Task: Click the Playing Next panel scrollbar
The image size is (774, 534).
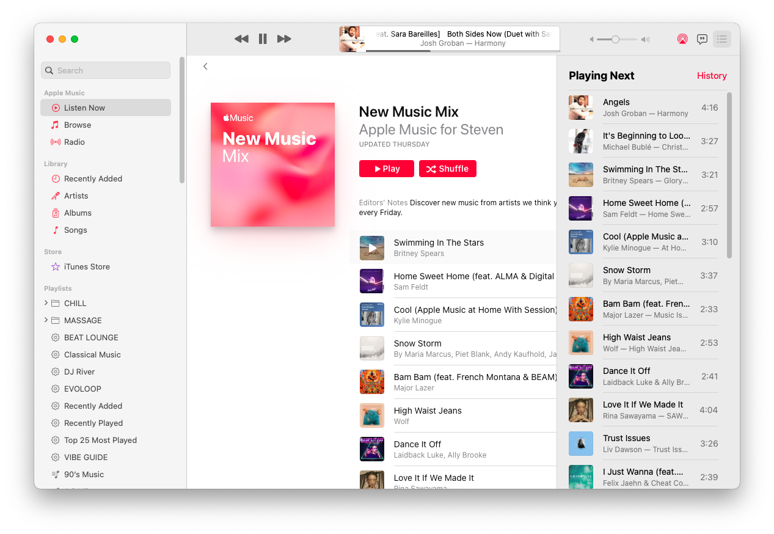Action: pos(729,175)
